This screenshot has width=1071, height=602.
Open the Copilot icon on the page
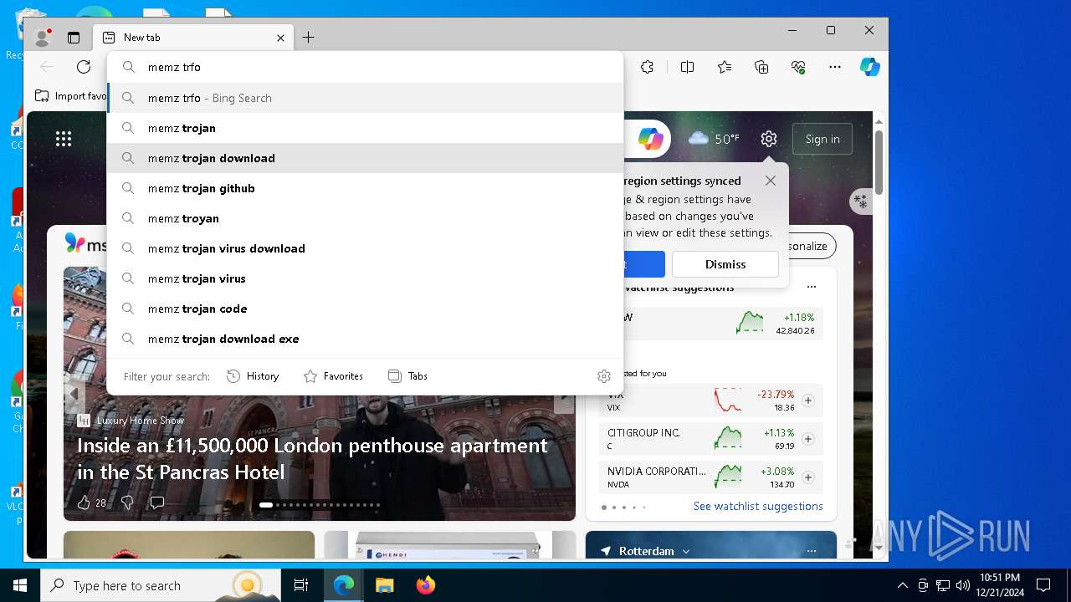tap(651, 139)
